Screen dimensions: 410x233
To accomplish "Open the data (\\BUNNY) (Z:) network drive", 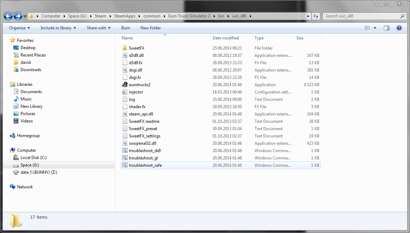I will pyautogui.click(x=39, y=172).
